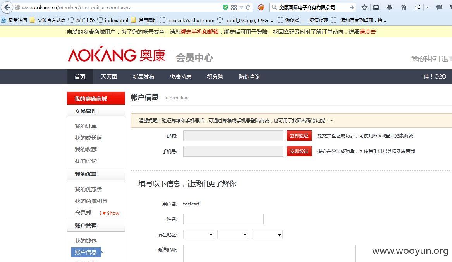Click the 邮箱 input field
452x262 pixels.
click(x=233, y=136)
